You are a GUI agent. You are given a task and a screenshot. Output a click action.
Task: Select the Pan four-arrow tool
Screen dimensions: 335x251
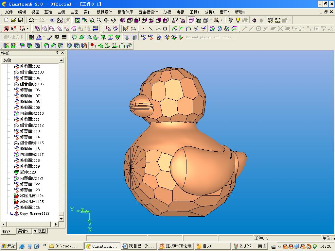pos(106,20)
